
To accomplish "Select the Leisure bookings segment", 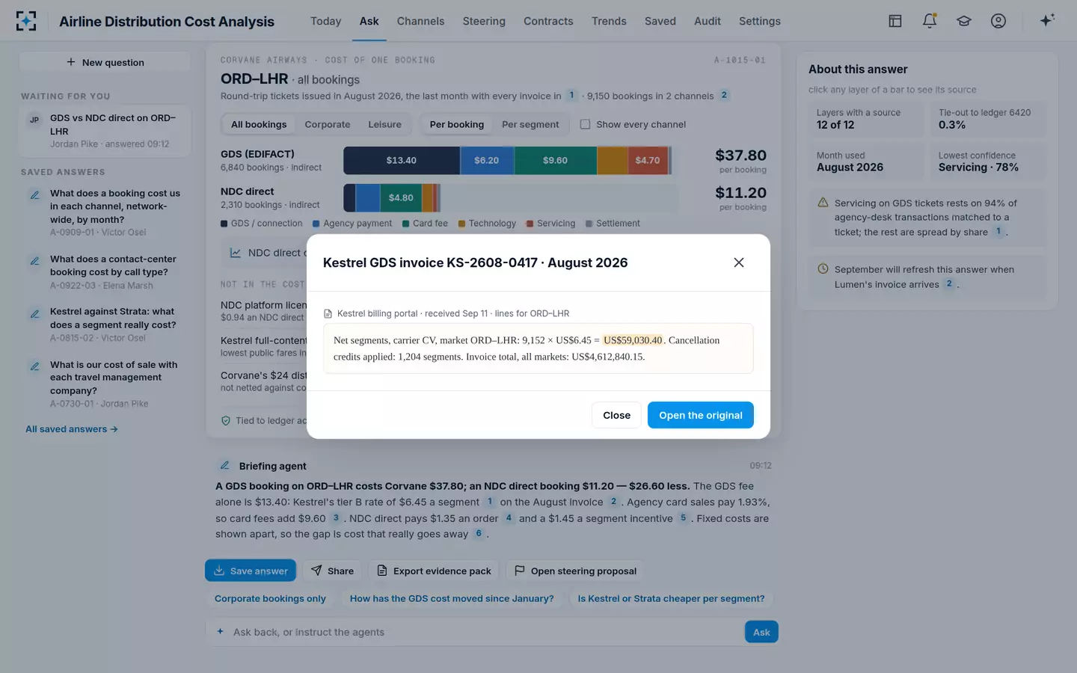I will point(384,124).
